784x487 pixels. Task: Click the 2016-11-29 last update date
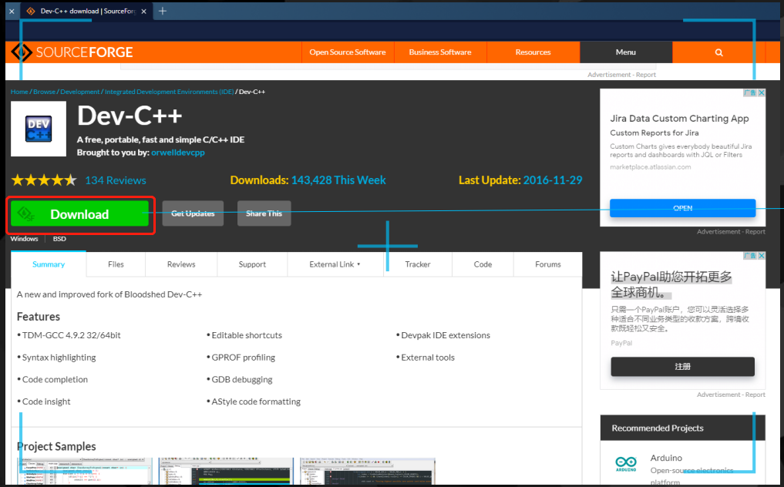(x=553, y=180)
